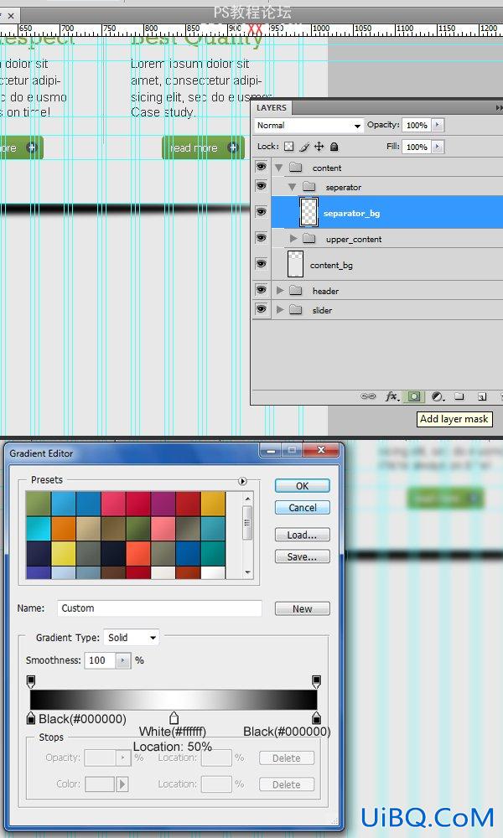The width and height of the screenshot is (503, 838).
Task: Lock position move icon
Action: (x=319, y=147)
